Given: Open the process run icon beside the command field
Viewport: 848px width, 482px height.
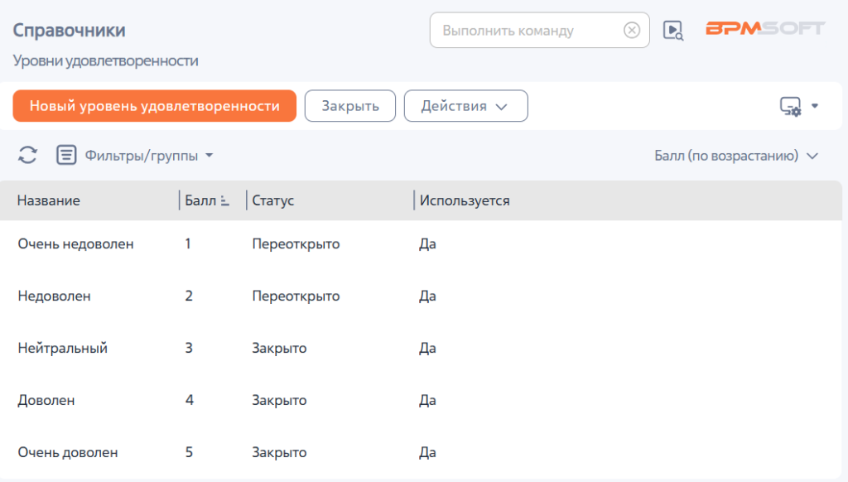Looking at the screenshot, I should pos(673,31).
